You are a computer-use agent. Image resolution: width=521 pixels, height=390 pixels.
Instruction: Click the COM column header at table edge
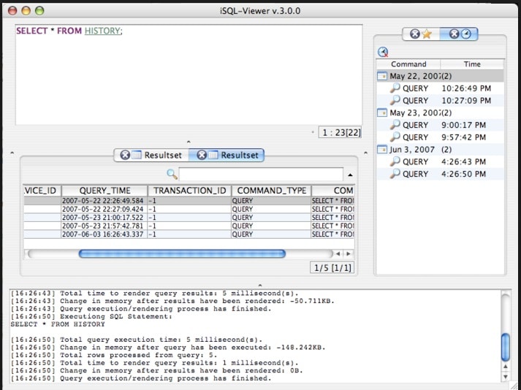coord(333,191)
